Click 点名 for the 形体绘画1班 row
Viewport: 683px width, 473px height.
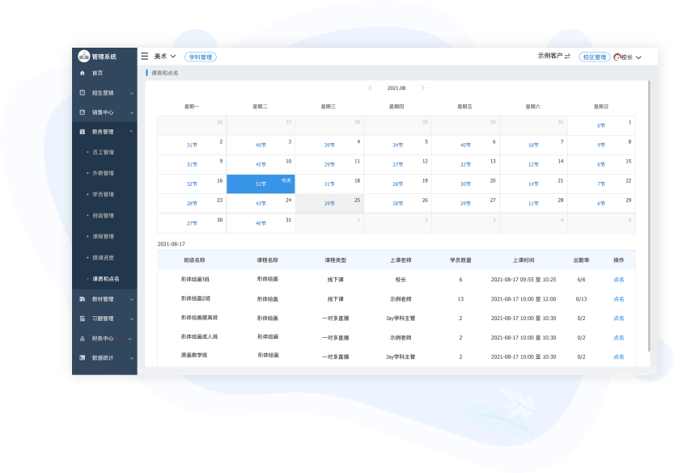click(x=618, y=279)
